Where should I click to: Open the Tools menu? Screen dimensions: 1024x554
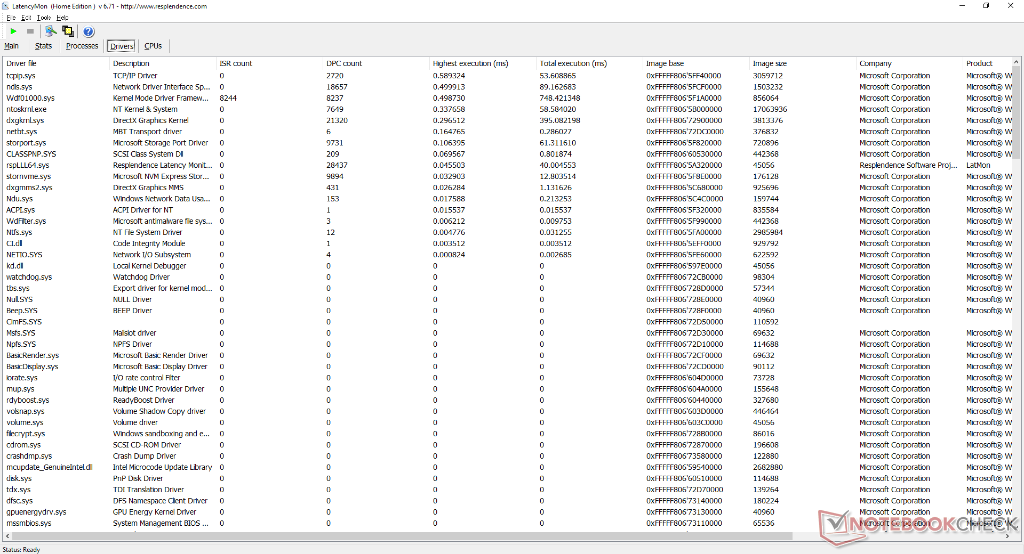pos(44,18)
